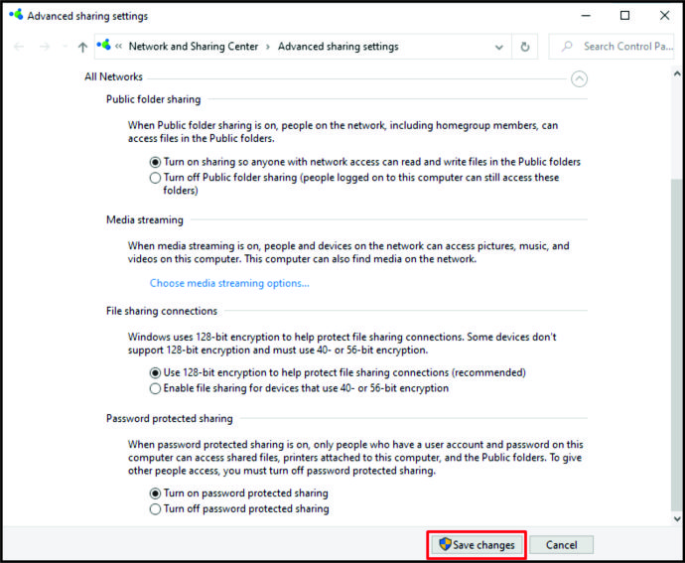The height and width of the screenshot is (563, 685).
Task: Click the Public folder sharing heading
Action: click(153, 99)
